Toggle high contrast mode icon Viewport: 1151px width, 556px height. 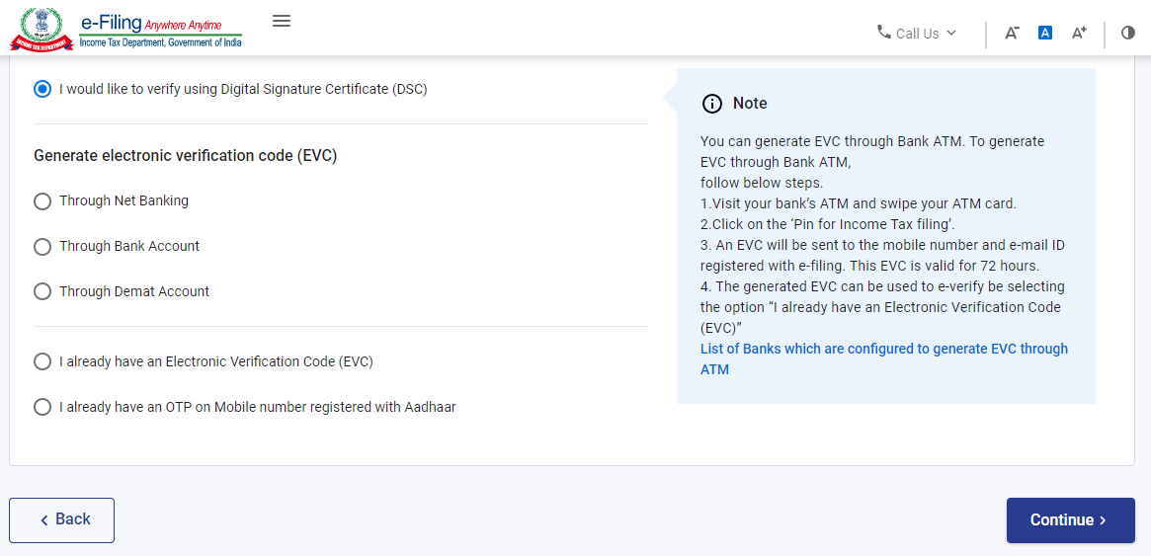point(1128,33)
